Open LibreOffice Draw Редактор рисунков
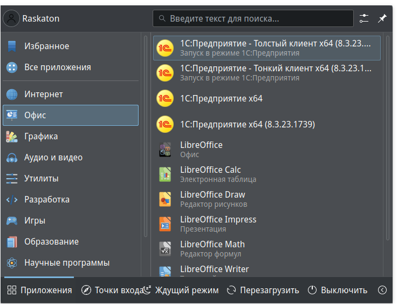Image resolution: width=398 pixels, height=304 pixels. click(x=267, y=199)
